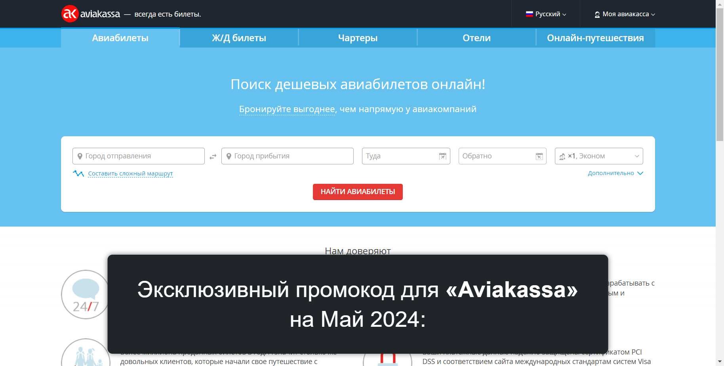This screenshot has width=724, height=366.
Task: Click the Нам доверяют heading
Action: coord(358,251)
